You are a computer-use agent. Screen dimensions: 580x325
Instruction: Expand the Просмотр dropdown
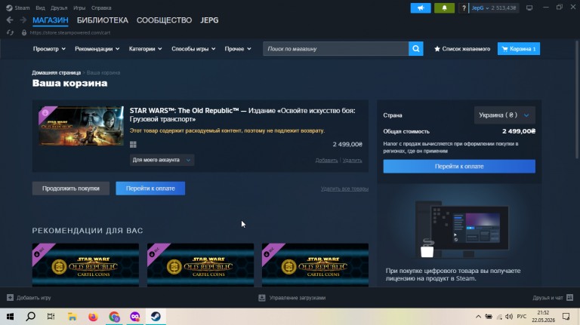coord(49,49)
